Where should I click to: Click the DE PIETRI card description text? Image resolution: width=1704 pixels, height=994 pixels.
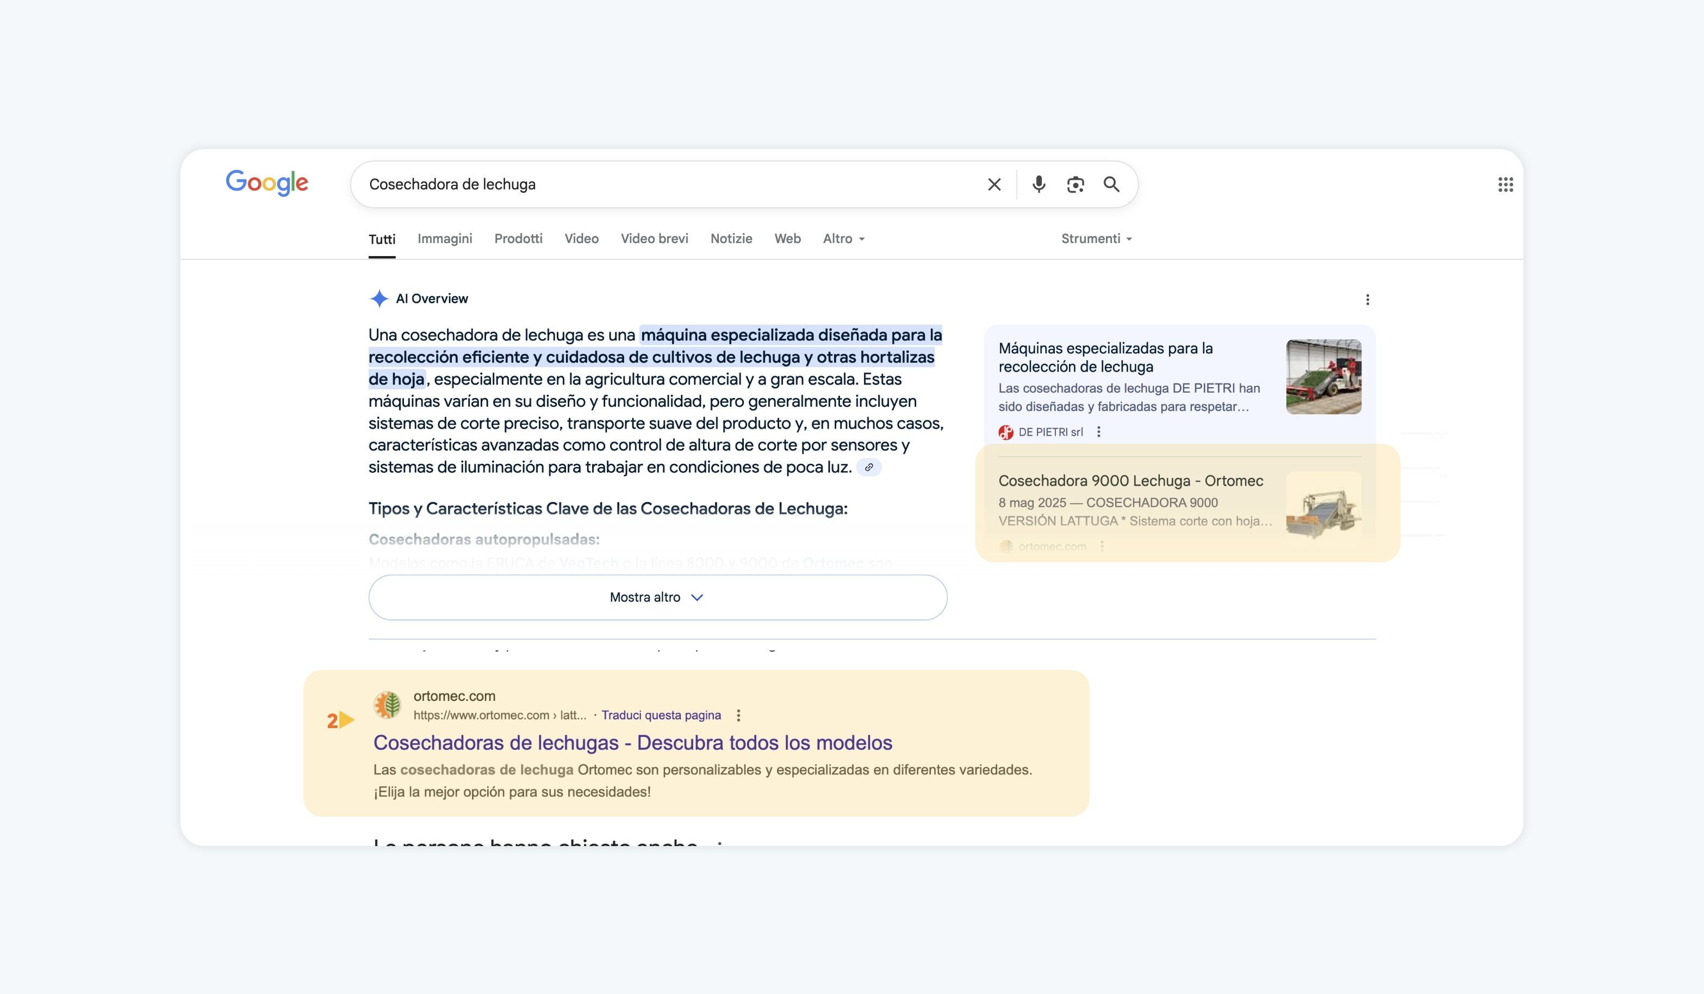click(x=1129, y=397)
